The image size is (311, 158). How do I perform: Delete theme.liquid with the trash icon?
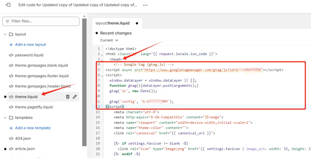(x=68, y=97)
